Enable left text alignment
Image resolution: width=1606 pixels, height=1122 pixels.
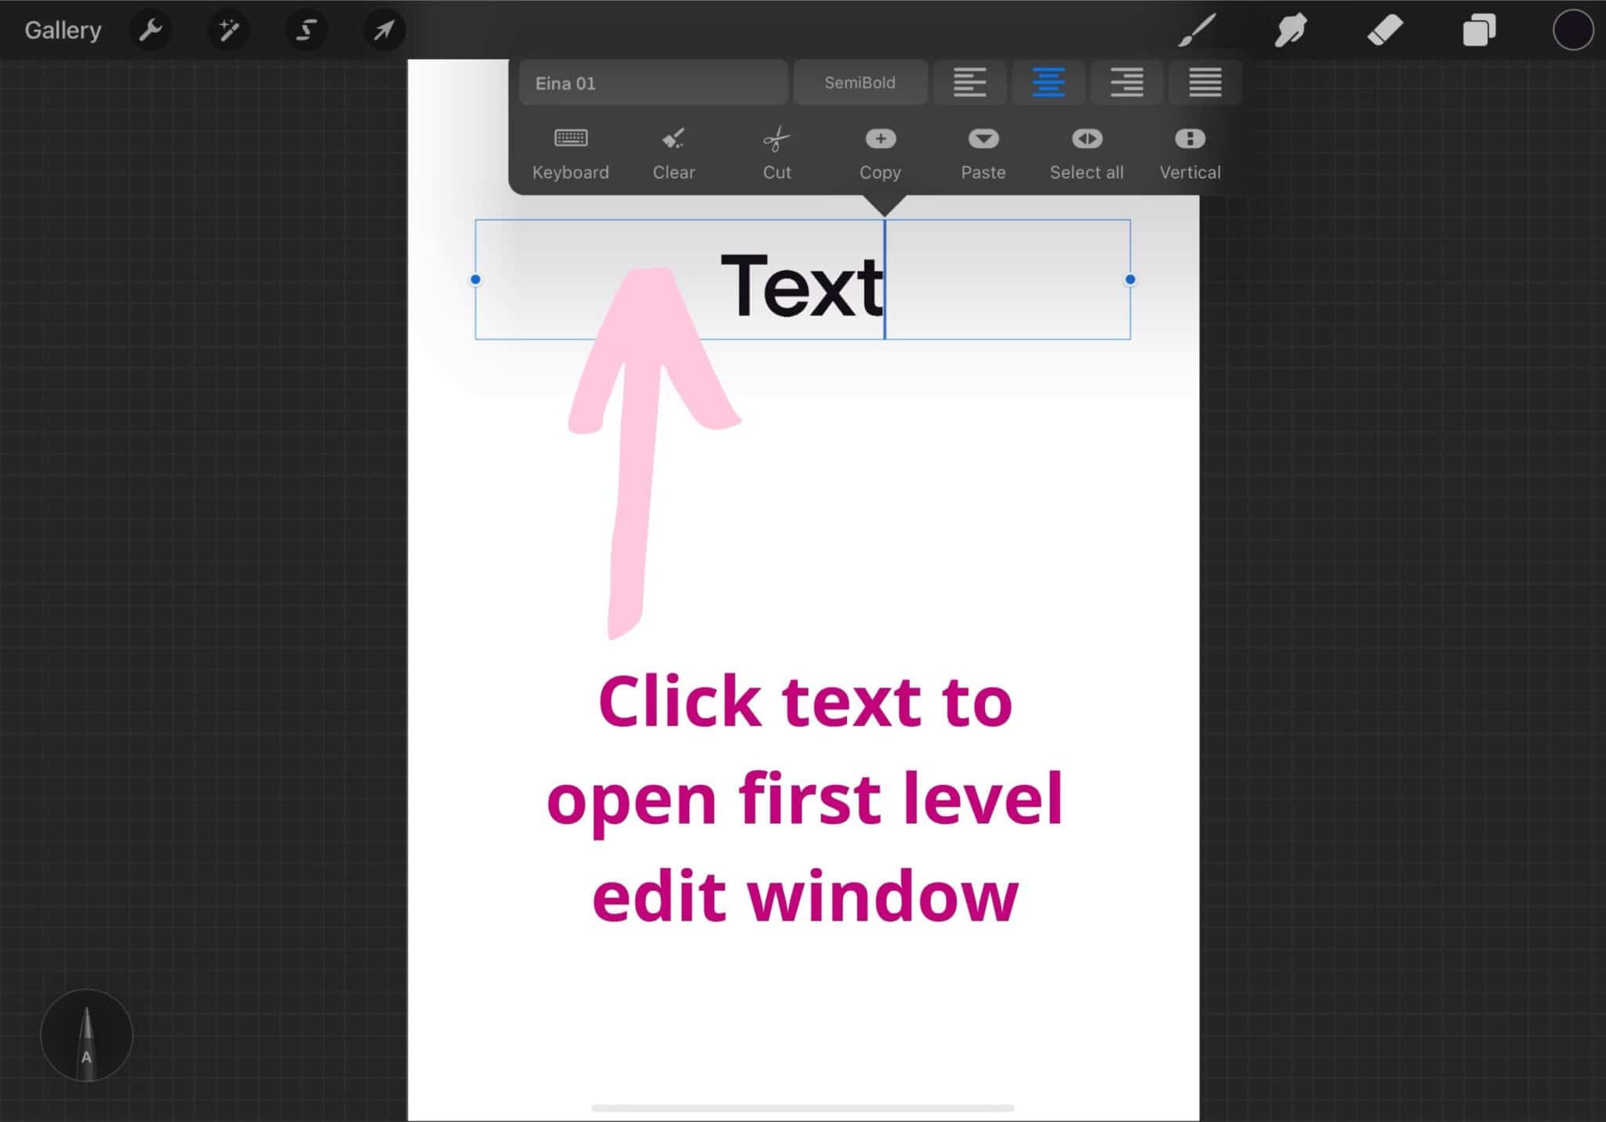pos(970,82)
